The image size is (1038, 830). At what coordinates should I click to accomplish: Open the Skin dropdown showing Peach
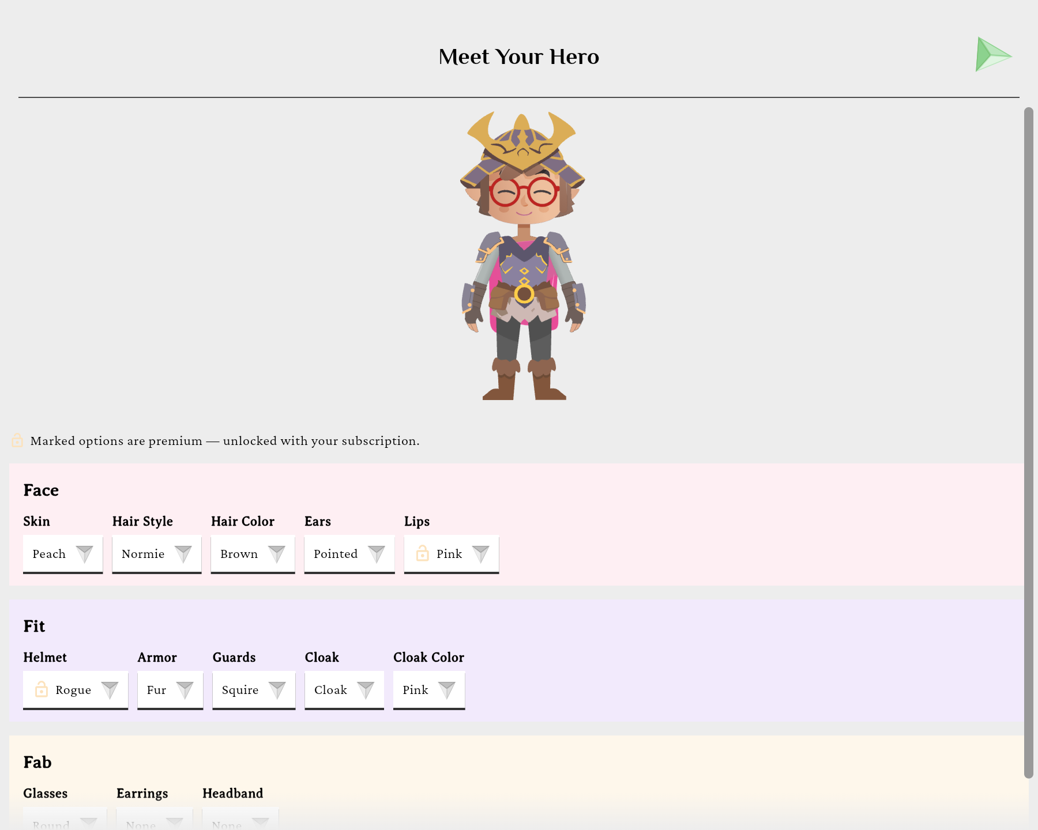tap(63, 554)
